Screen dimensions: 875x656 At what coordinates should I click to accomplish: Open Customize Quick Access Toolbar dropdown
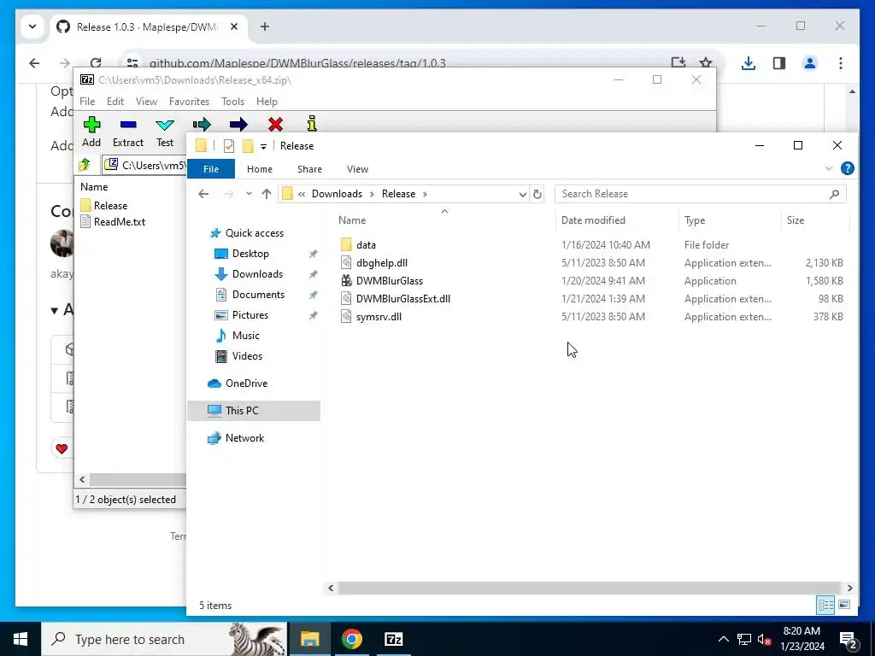[263, 147]
